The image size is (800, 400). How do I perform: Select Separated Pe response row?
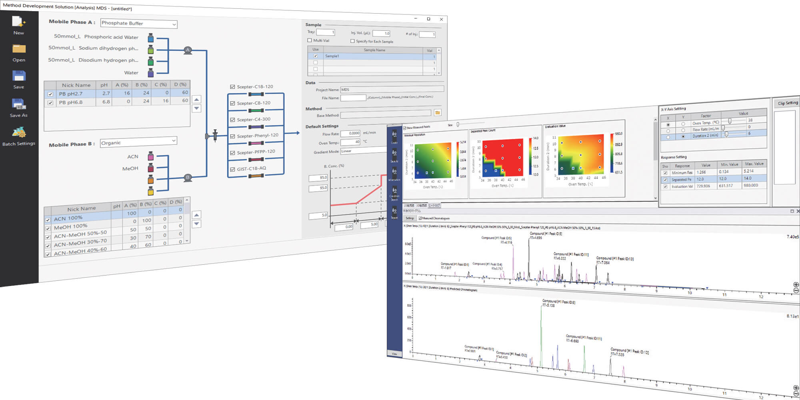(714, 179)
